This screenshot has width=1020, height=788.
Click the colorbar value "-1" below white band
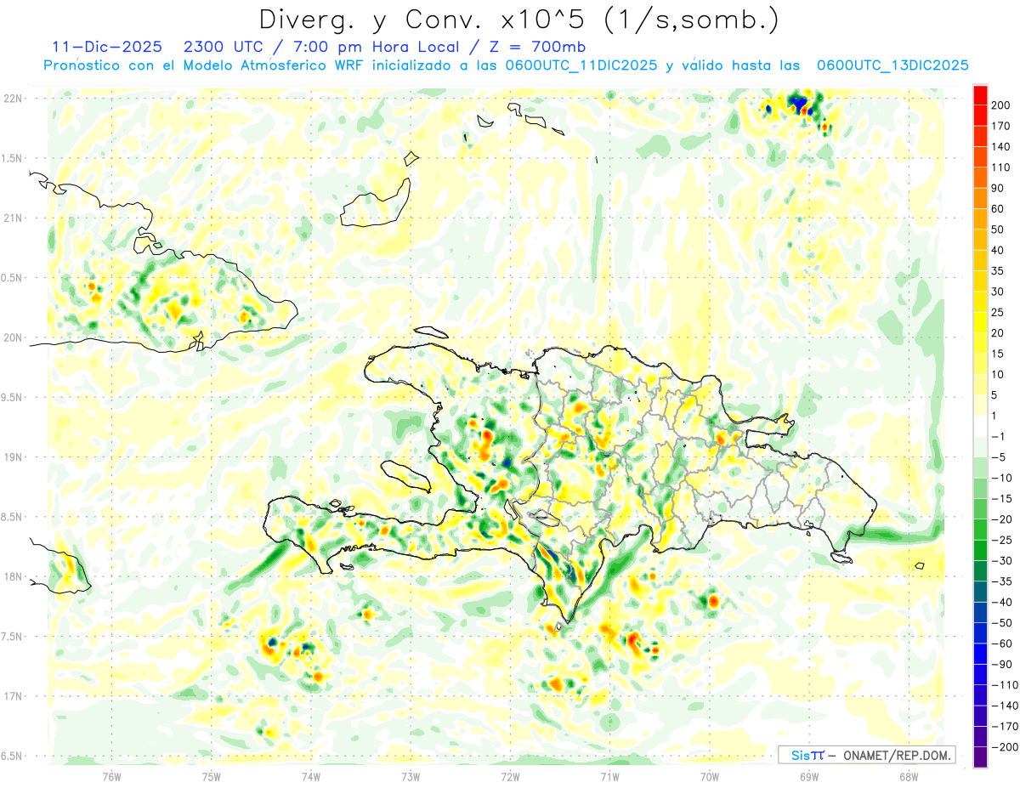[x=998, y=437]
